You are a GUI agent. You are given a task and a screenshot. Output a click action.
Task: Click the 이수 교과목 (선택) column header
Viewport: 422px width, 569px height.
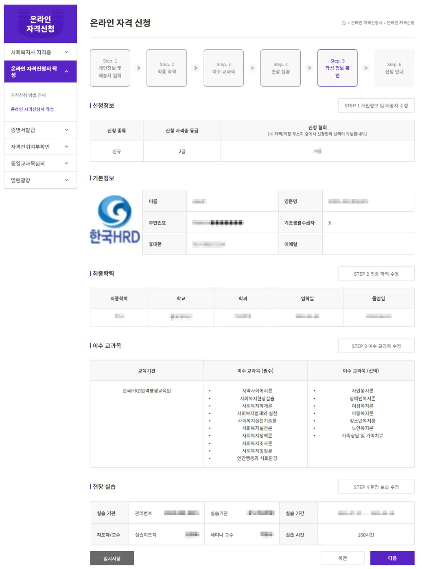tap(361, 371)
